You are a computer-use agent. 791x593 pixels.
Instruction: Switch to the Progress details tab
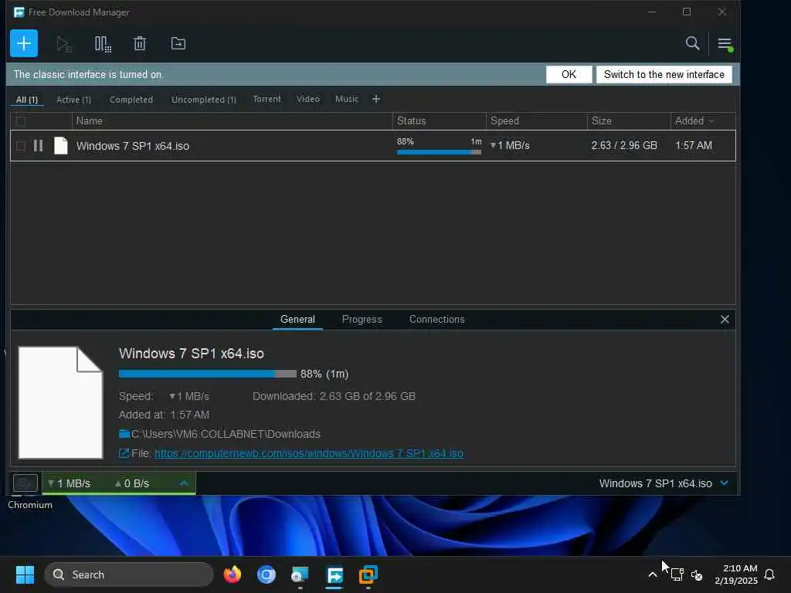(362, 319)
